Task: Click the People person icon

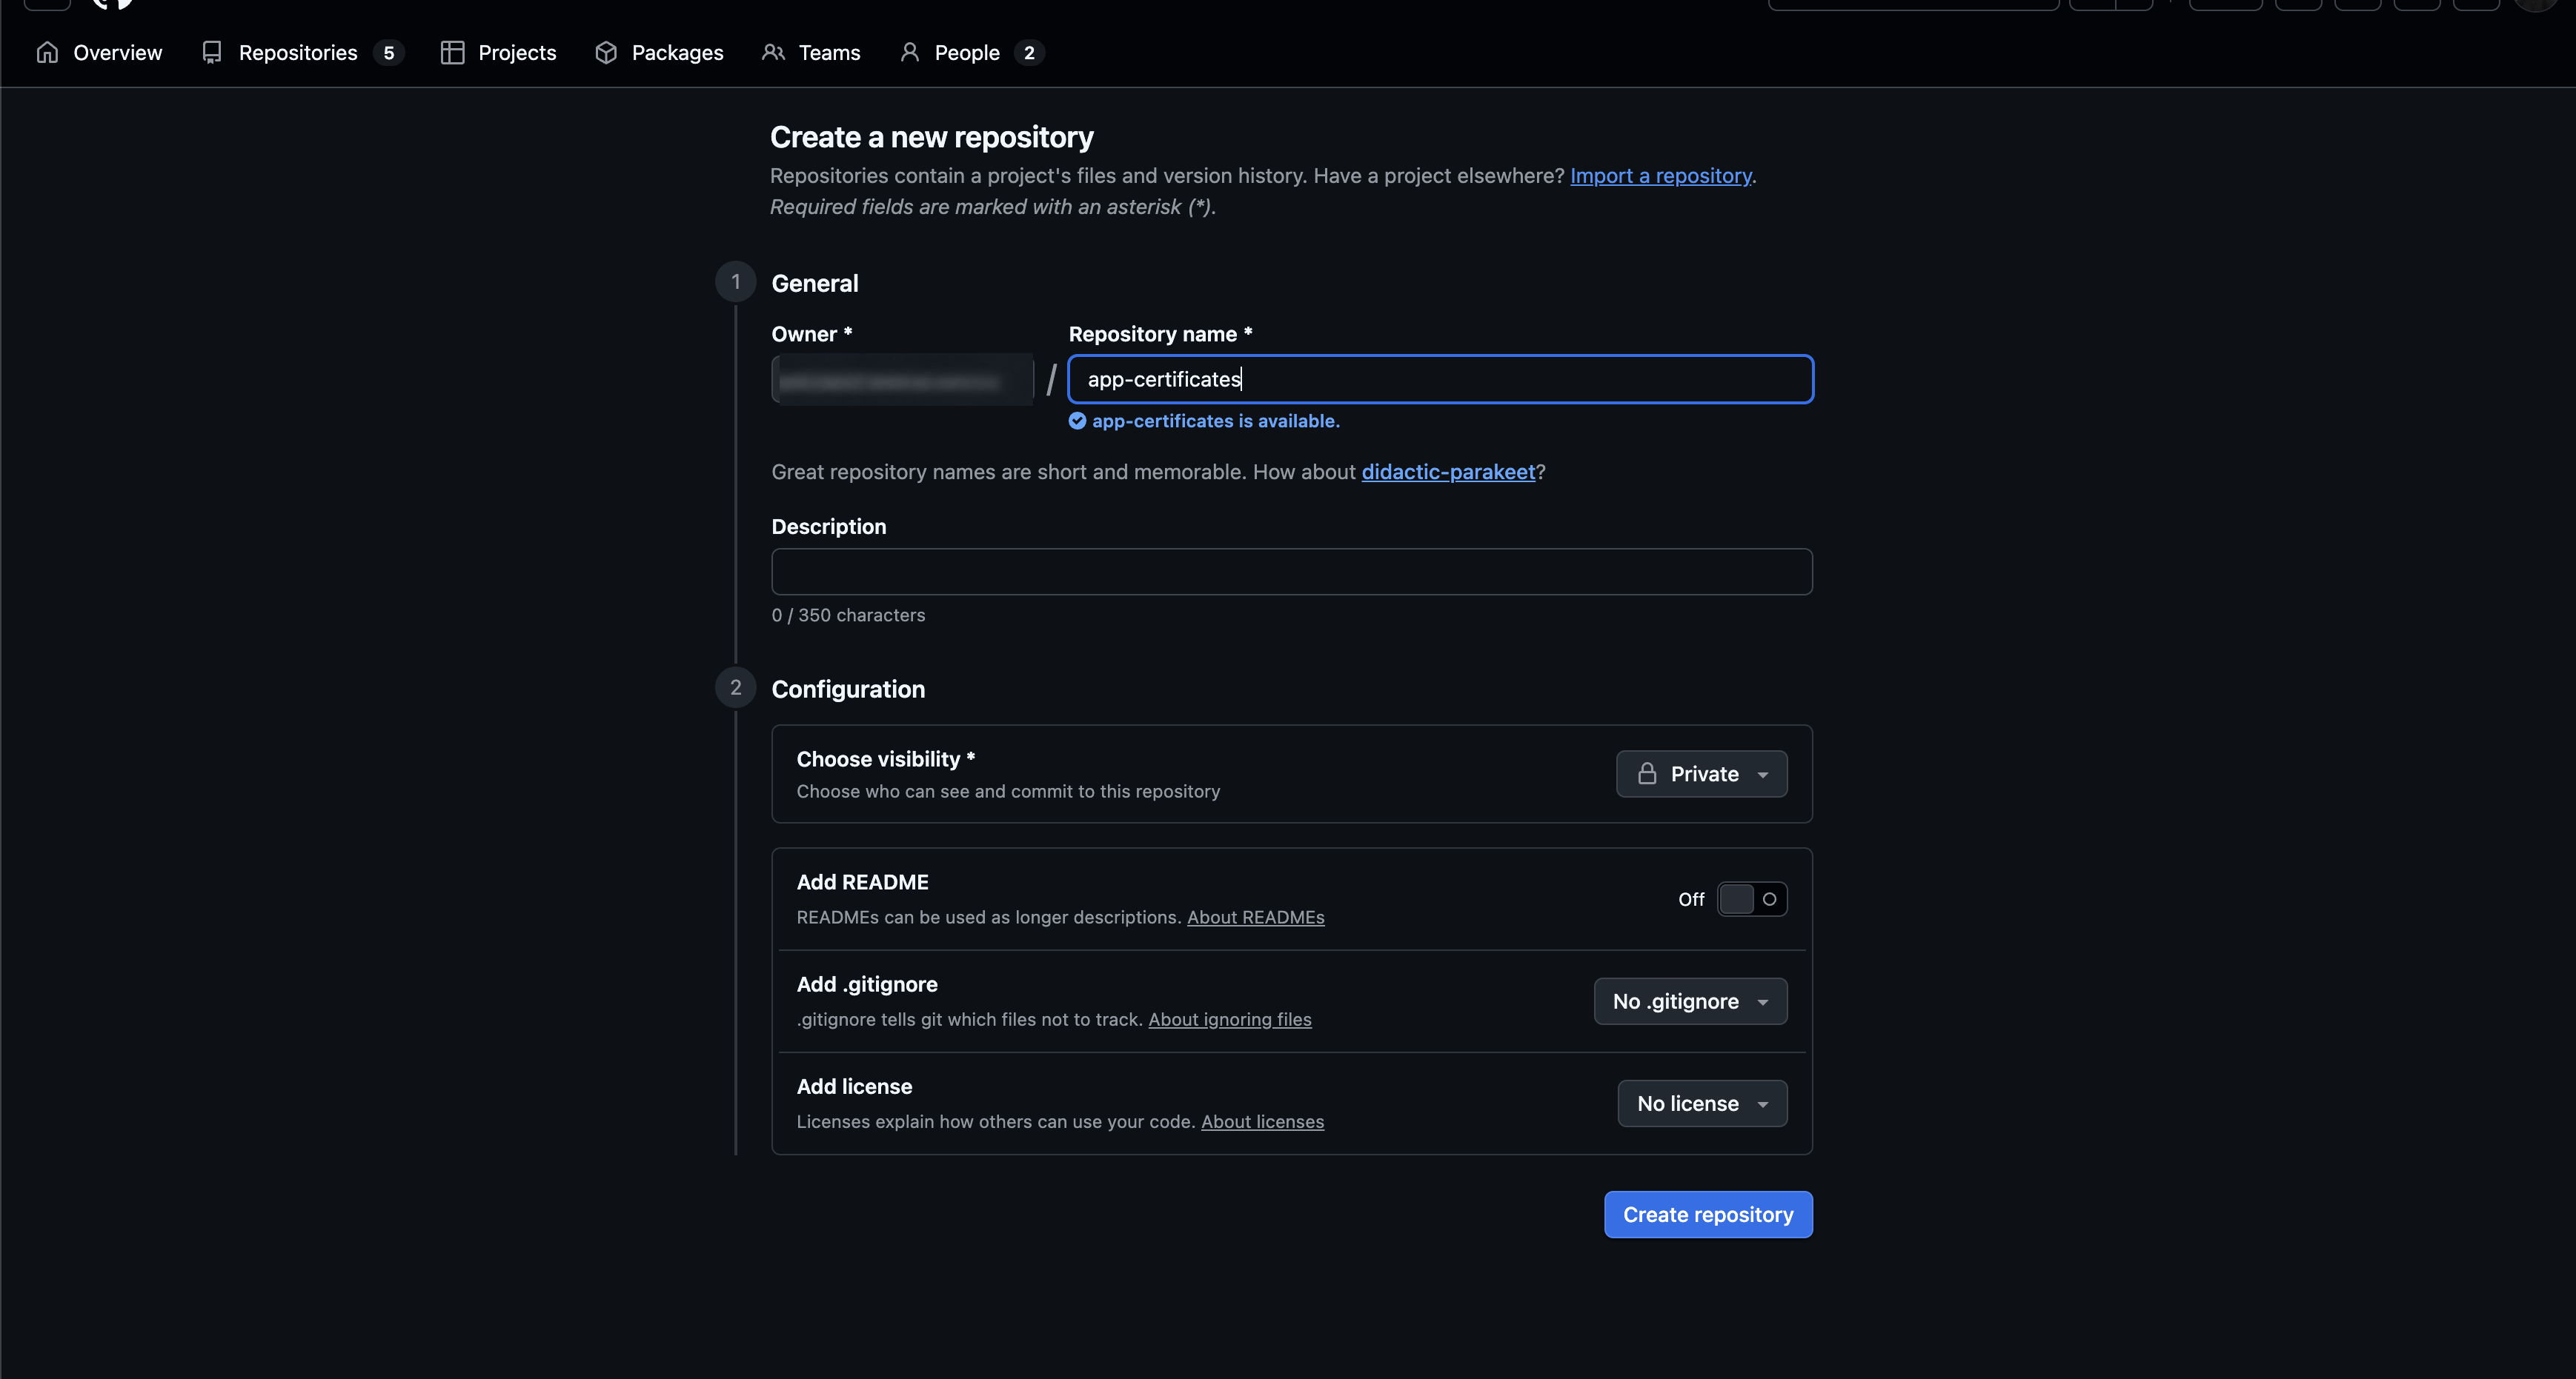Action: tap(909, 52)
